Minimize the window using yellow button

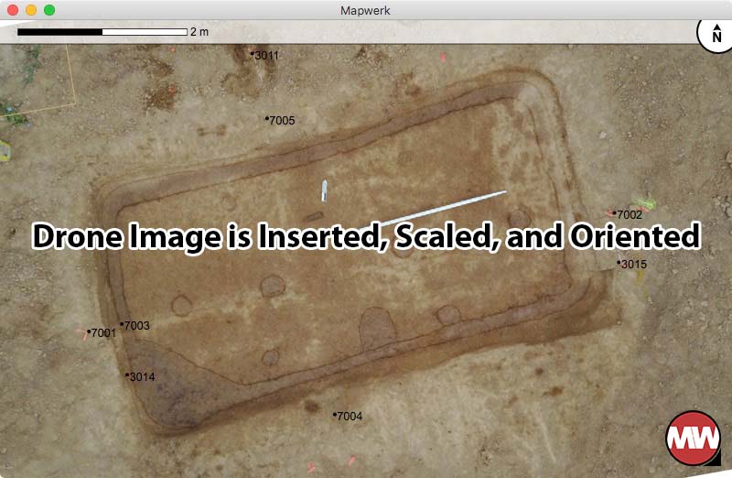coord(31,10)
